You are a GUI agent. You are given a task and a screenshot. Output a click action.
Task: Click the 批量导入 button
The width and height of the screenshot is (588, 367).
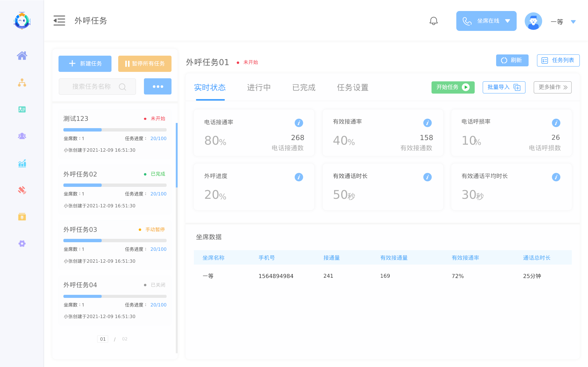(x=504, y=87)
